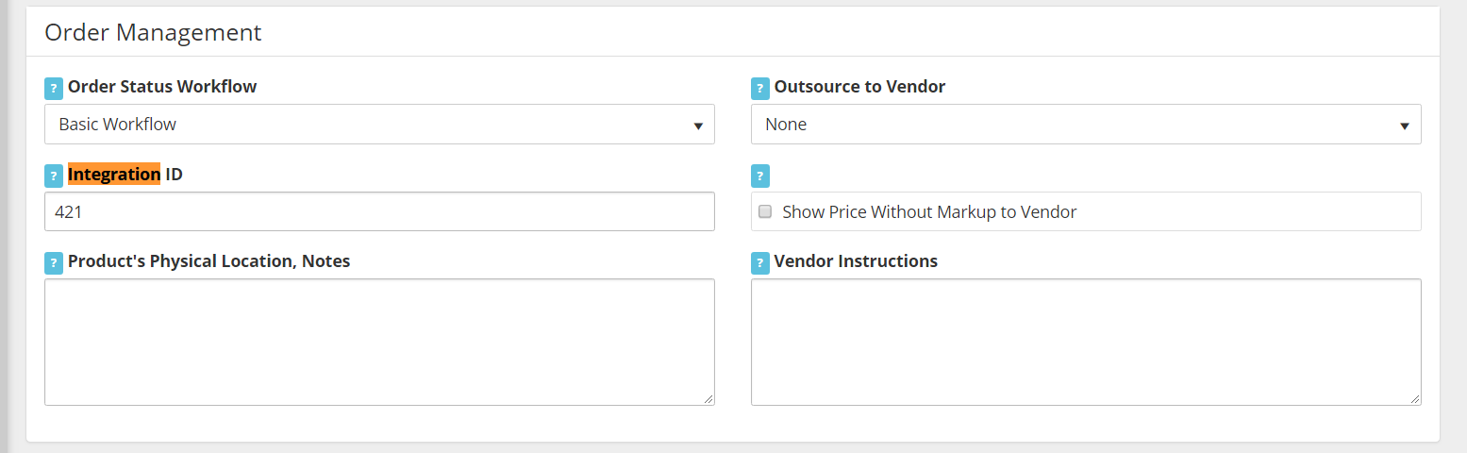The width and height of the screenshot is (1467, 453).
Task: Show help tooltip for Integration ID
Action: (x=54, y=176)
